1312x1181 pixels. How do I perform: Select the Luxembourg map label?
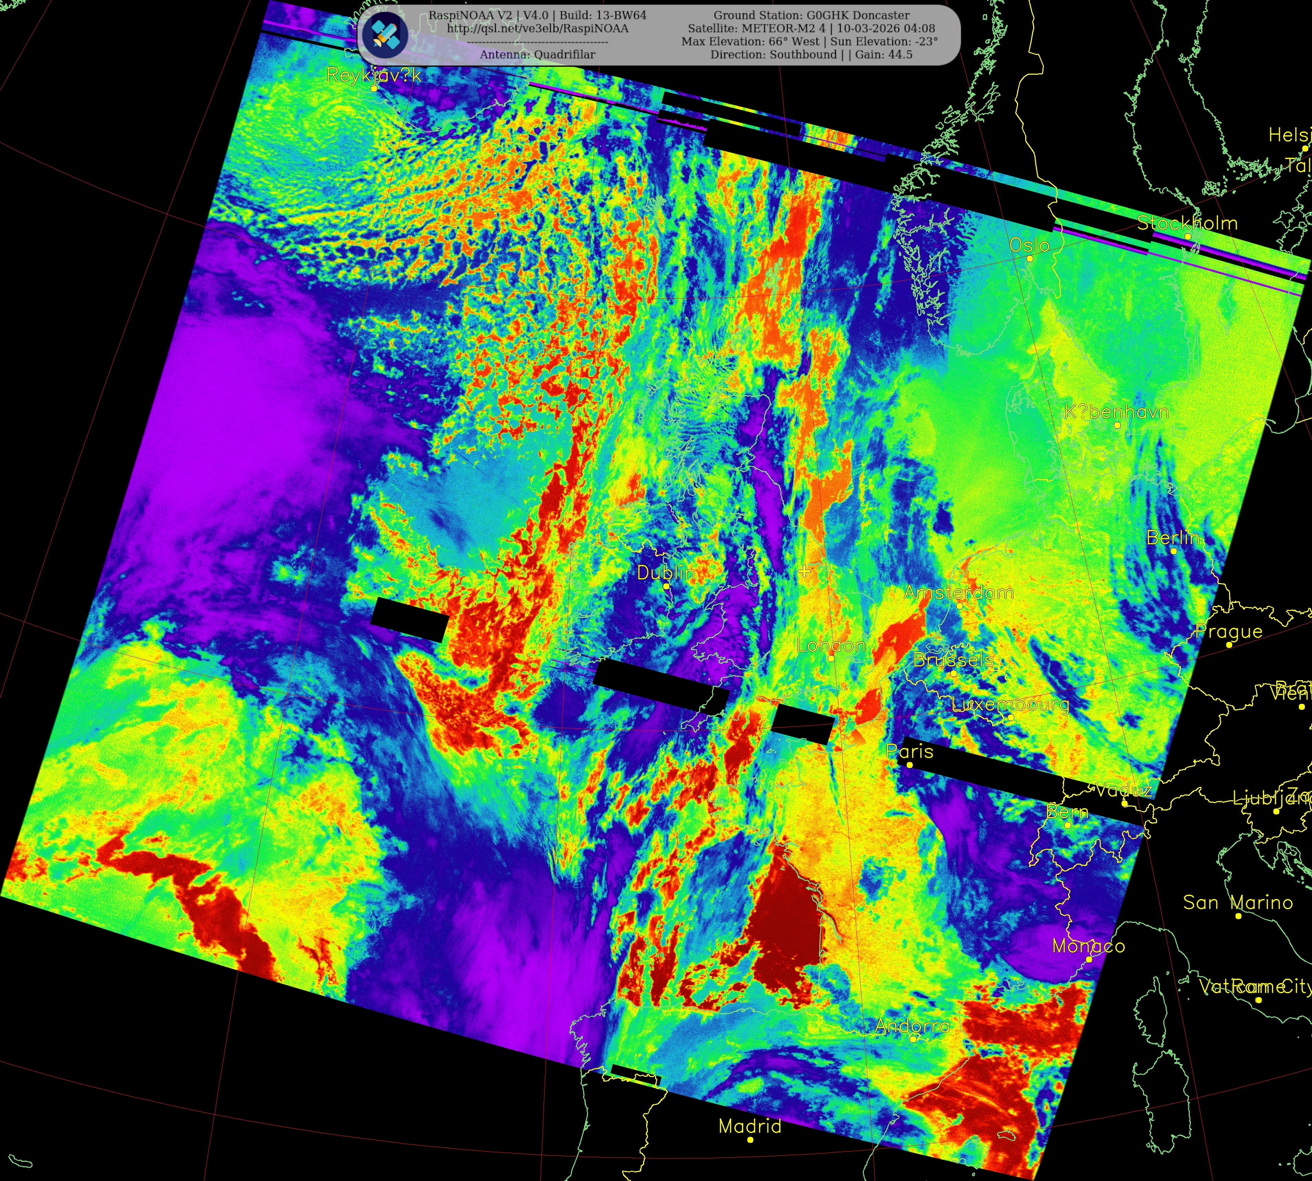tap(1010, 704)
